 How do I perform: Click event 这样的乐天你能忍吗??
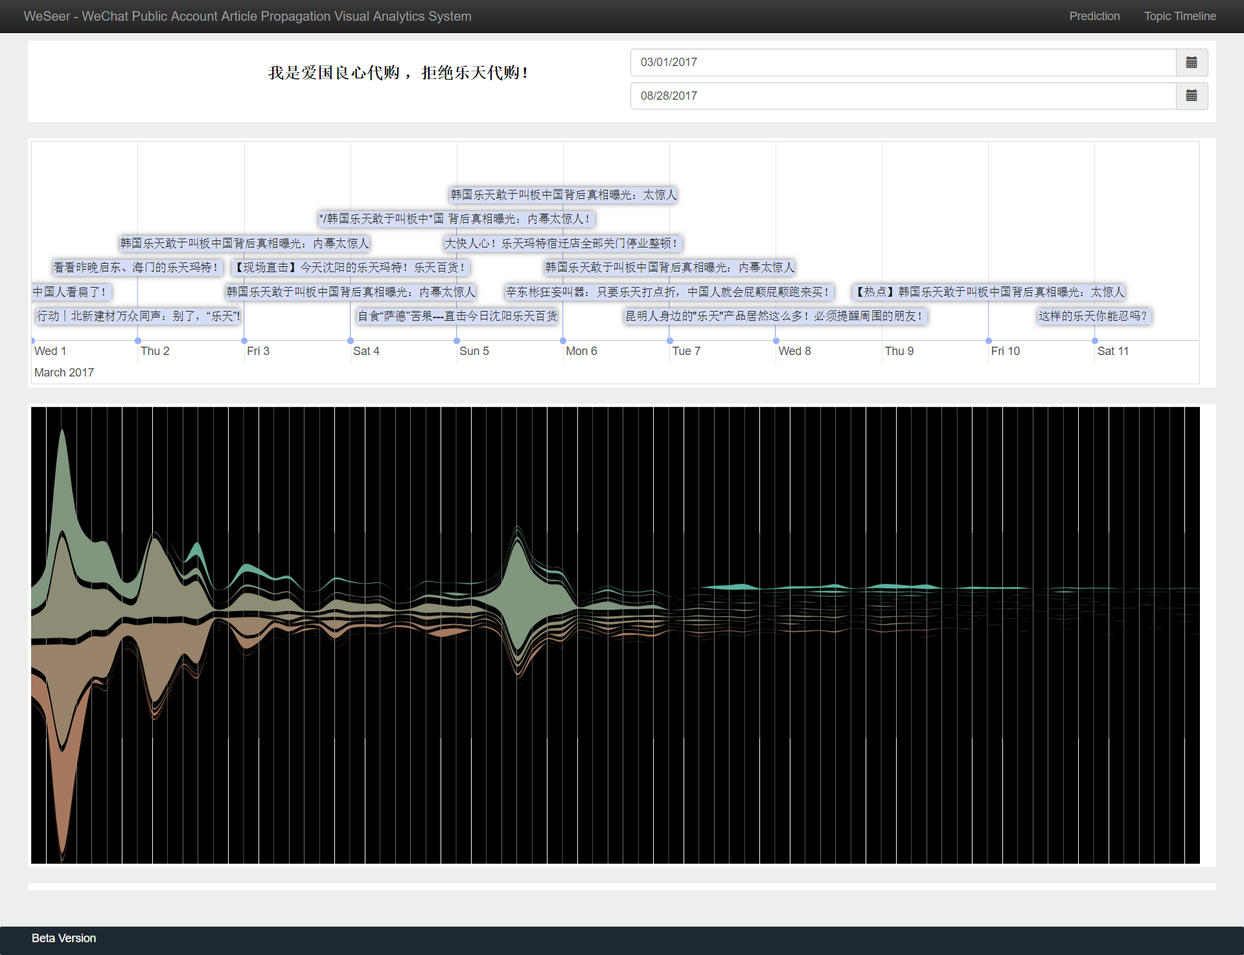click(x=1093, y=316)
